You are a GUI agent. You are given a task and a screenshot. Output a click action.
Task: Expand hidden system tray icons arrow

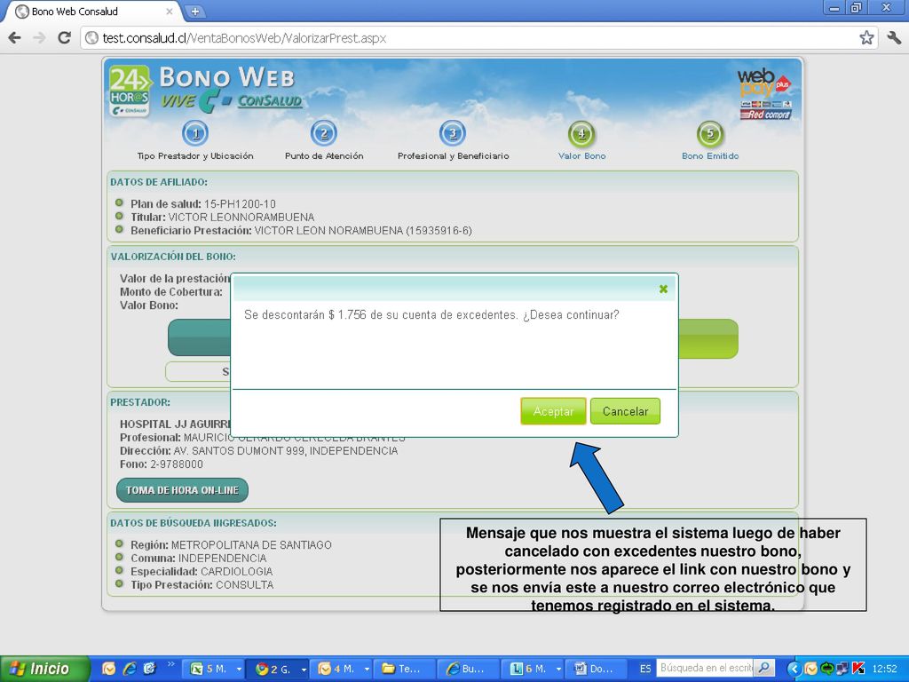pos(794,669)
